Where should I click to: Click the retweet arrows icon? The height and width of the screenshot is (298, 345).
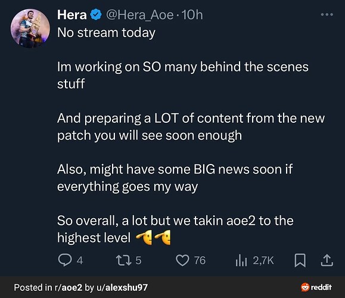click(124, 260)
